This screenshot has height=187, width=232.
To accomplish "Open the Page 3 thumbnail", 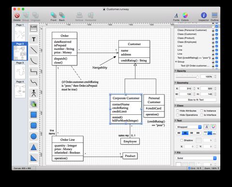I will pyautogui.click(x=20, y=71).
